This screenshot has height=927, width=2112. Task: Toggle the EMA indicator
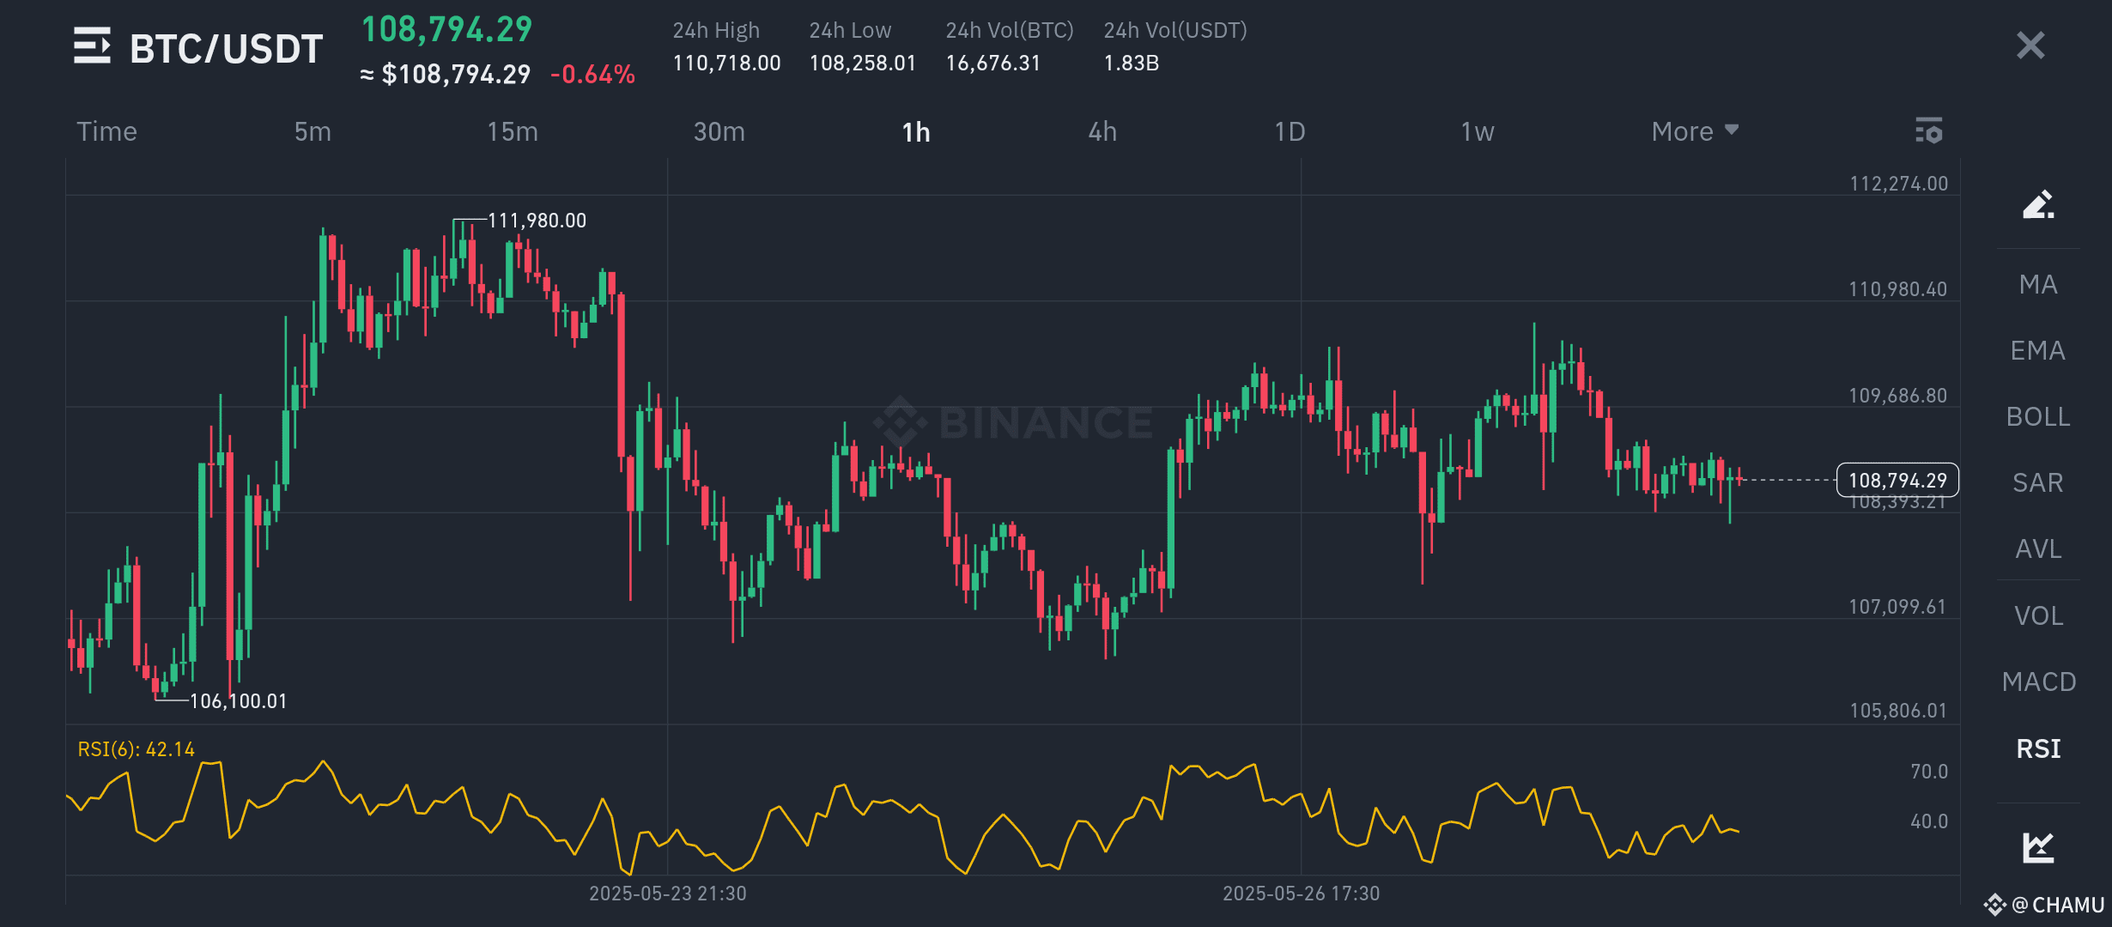(2038, 350)
